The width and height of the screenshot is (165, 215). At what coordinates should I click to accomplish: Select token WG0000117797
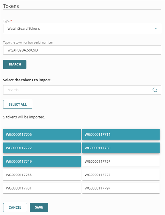[x=121, y=188]
